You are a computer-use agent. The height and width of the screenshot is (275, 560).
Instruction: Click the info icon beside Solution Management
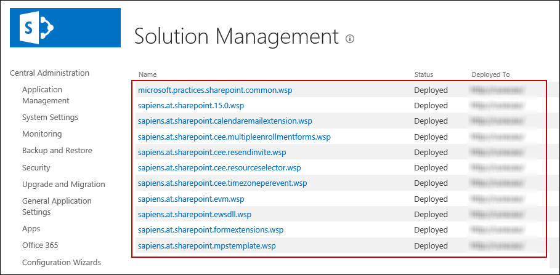tap(350, 39)
